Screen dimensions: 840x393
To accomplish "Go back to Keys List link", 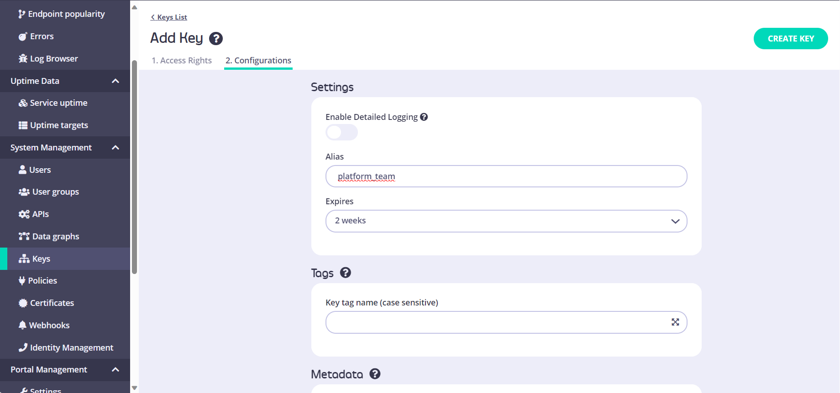I will (x=169, y=17).
